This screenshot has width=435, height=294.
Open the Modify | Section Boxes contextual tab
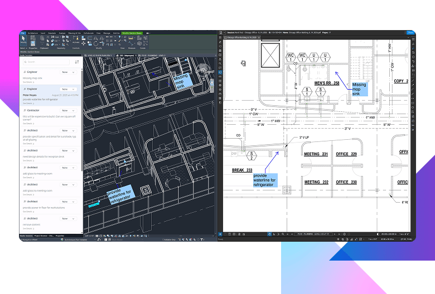tap(132, 33)
